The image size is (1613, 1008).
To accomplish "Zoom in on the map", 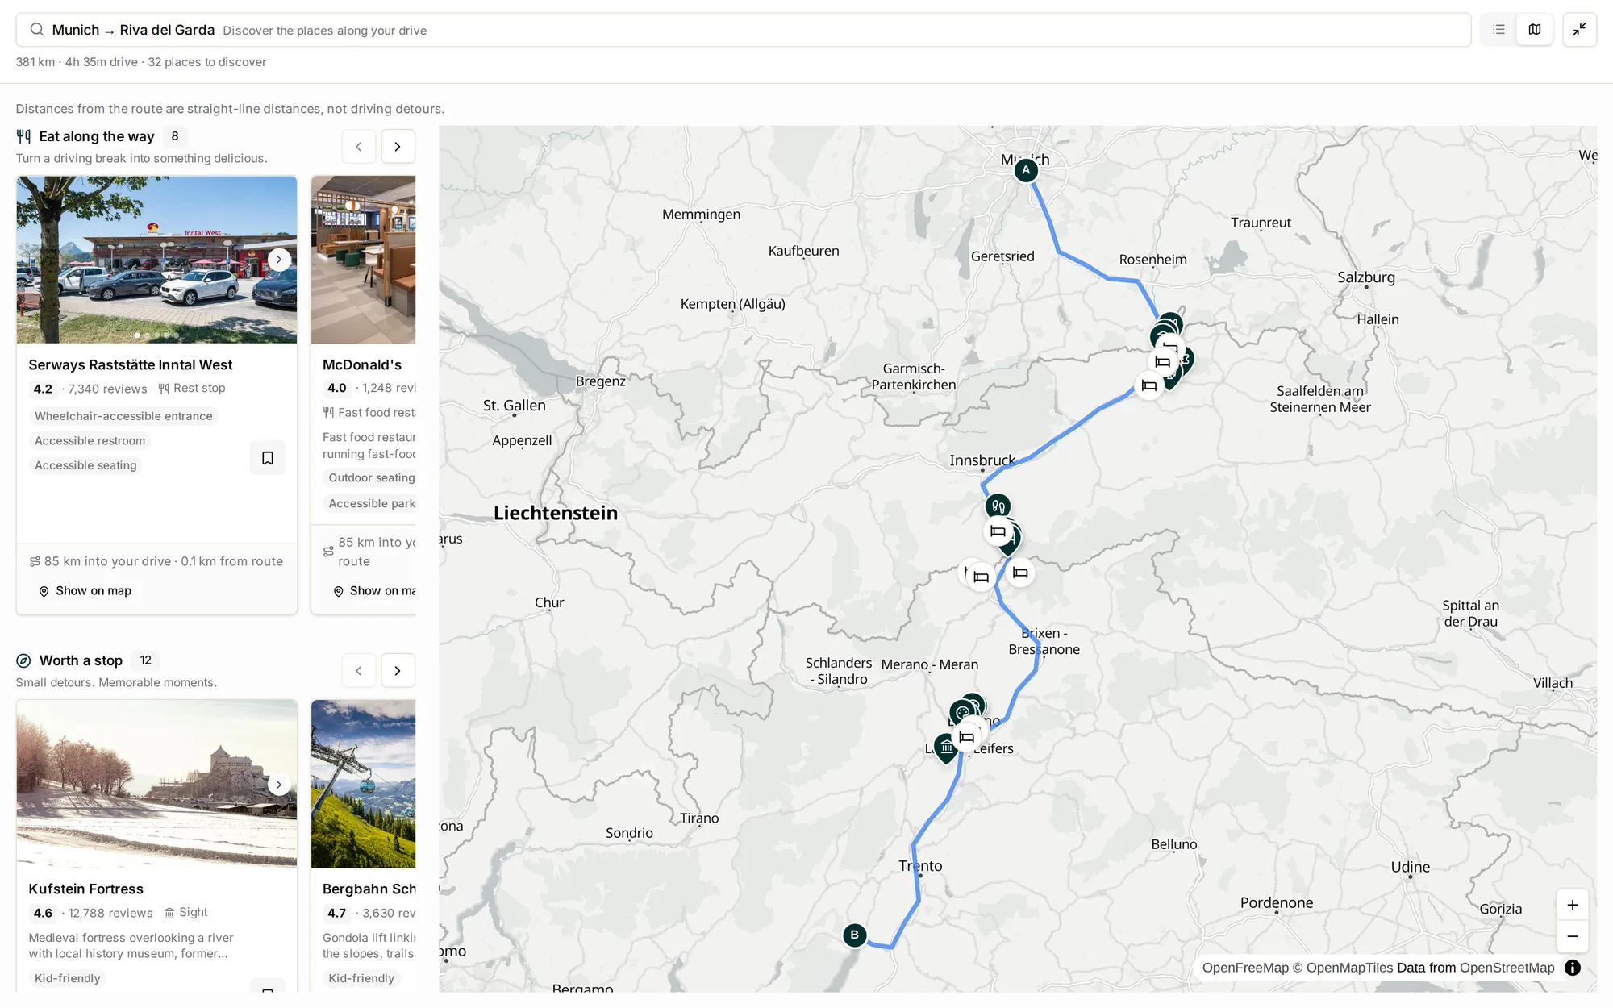I will [x=1573, y=905].
